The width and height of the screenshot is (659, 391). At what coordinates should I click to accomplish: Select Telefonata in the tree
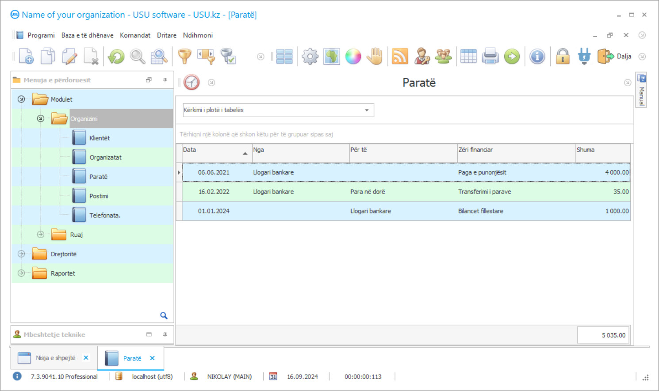click(x=105, y=216)
